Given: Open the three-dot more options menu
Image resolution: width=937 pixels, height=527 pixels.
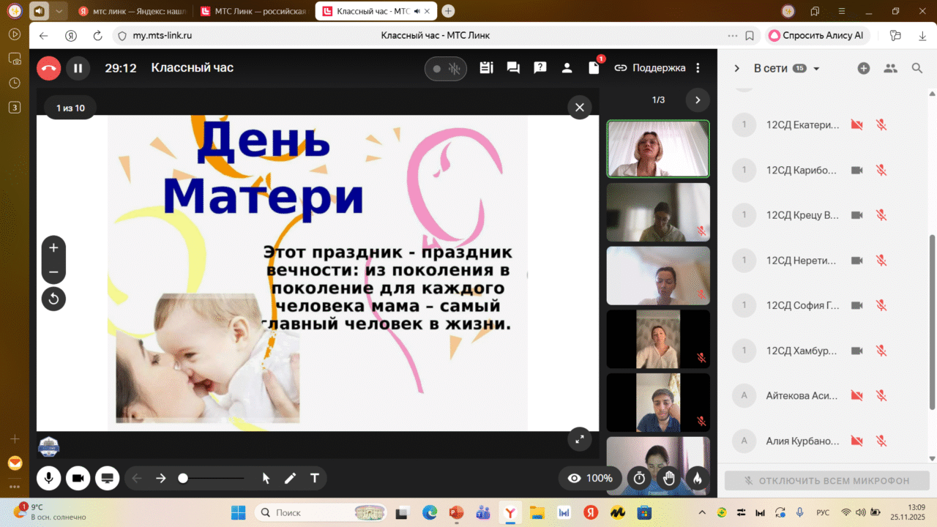Looking at the screenshot, I should click(698, 68).
